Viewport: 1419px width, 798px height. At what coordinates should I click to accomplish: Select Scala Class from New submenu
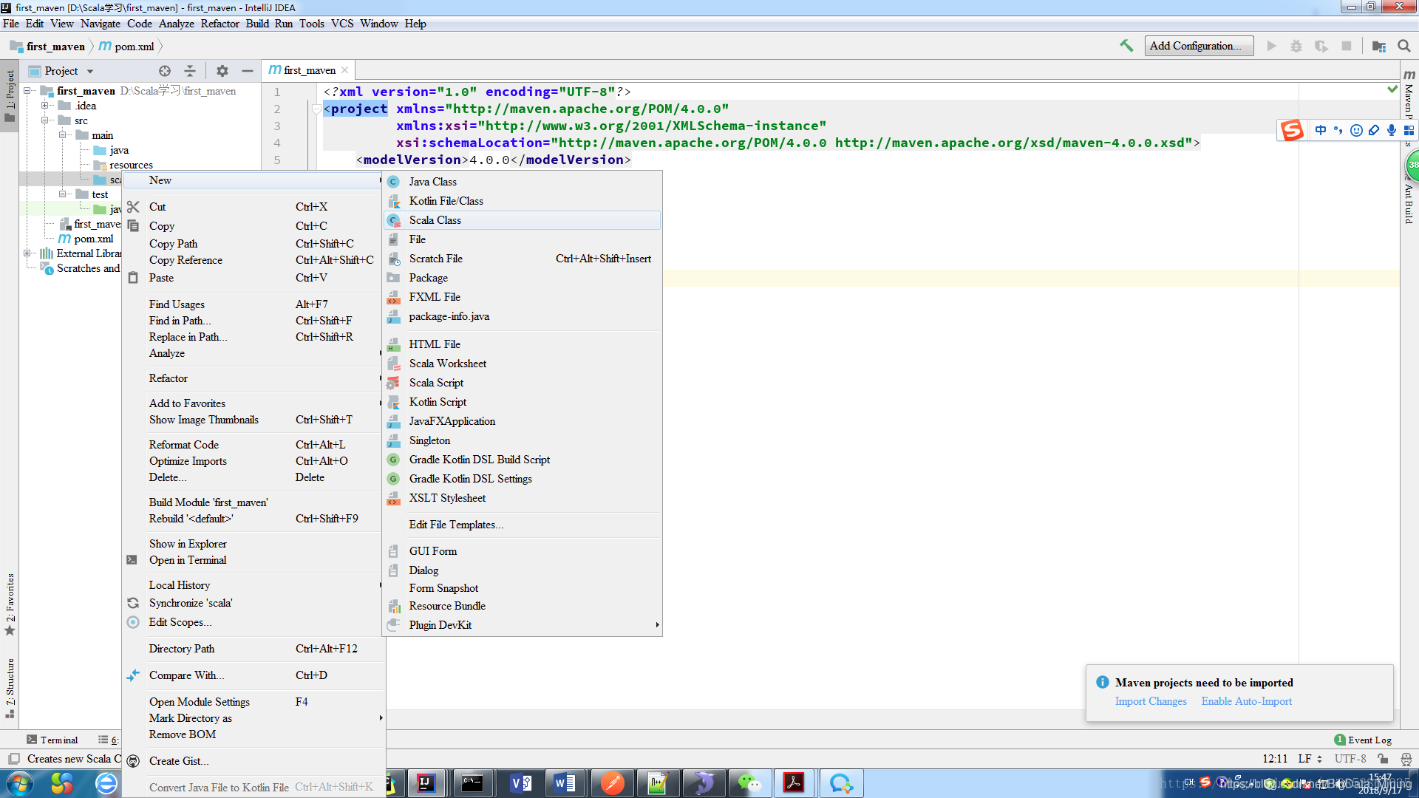click(435, 220)
